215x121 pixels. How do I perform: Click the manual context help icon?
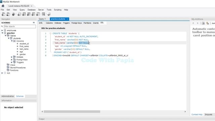pyautogui.click(x=208, y=23)
